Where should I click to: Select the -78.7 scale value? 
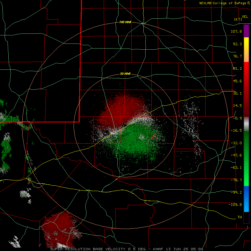pos(236,180)
